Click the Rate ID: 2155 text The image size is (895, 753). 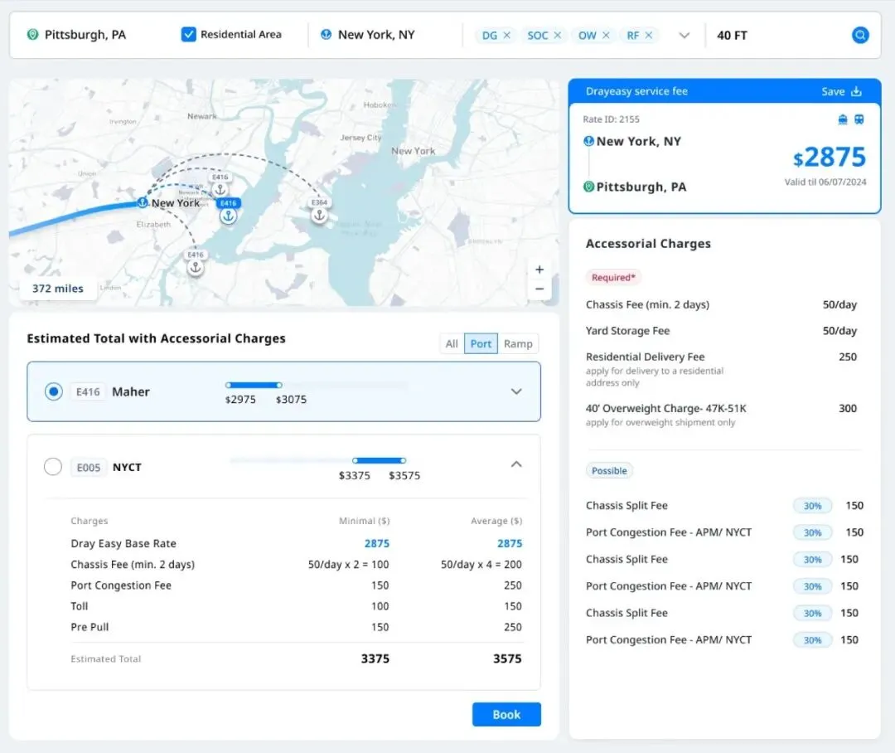pos(611,119)
